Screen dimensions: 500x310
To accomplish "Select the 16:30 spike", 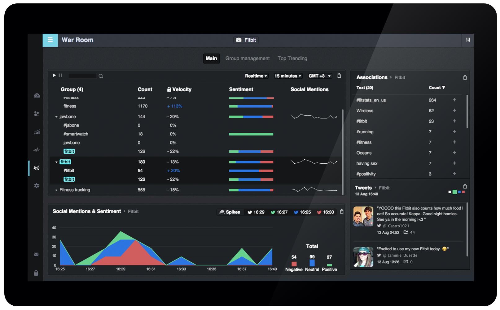I will 325,212.
